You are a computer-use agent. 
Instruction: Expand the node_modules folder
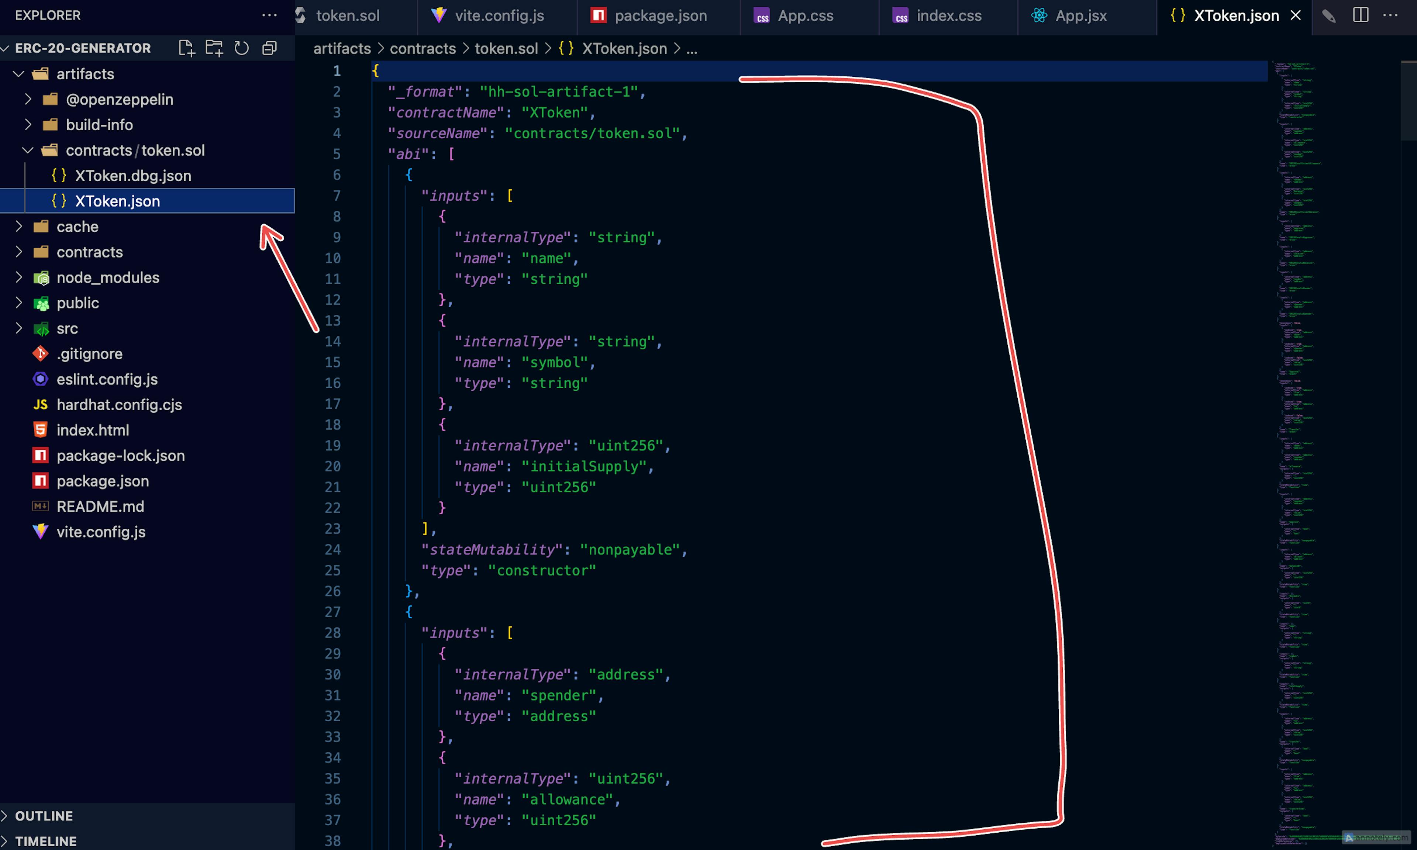pyautogui.click(x=19, y=278)
